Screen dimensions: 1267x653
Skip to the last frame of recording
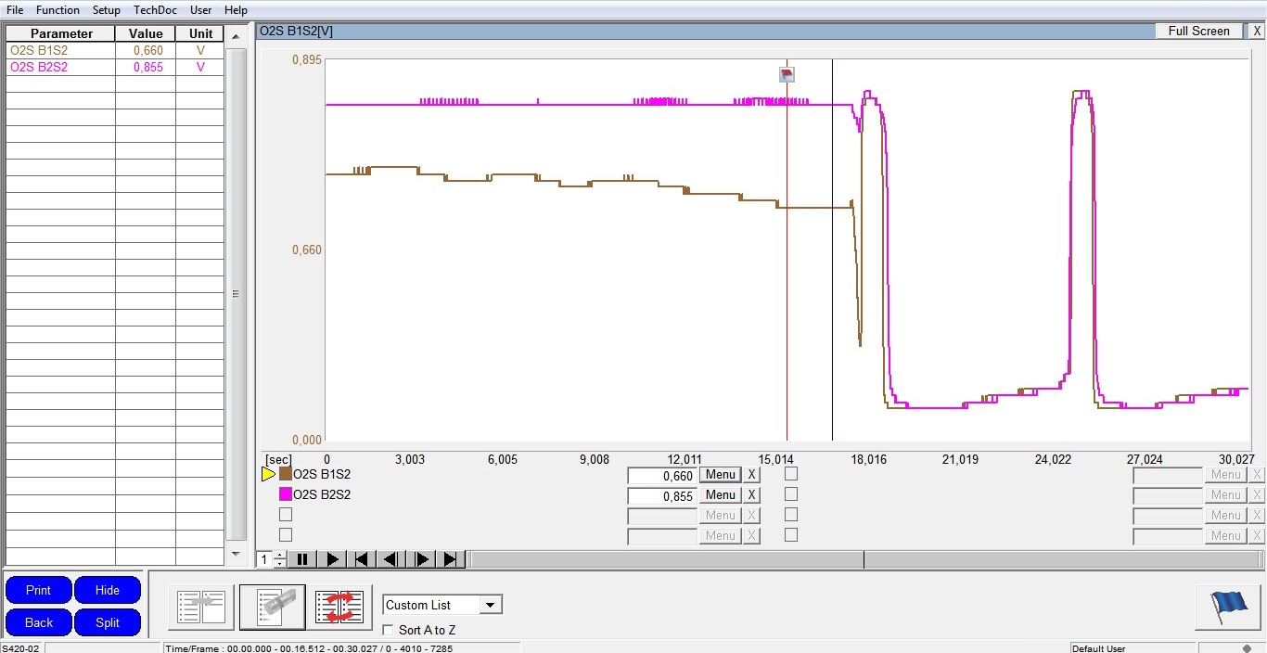pyautogui.click(x=451, y=559)
